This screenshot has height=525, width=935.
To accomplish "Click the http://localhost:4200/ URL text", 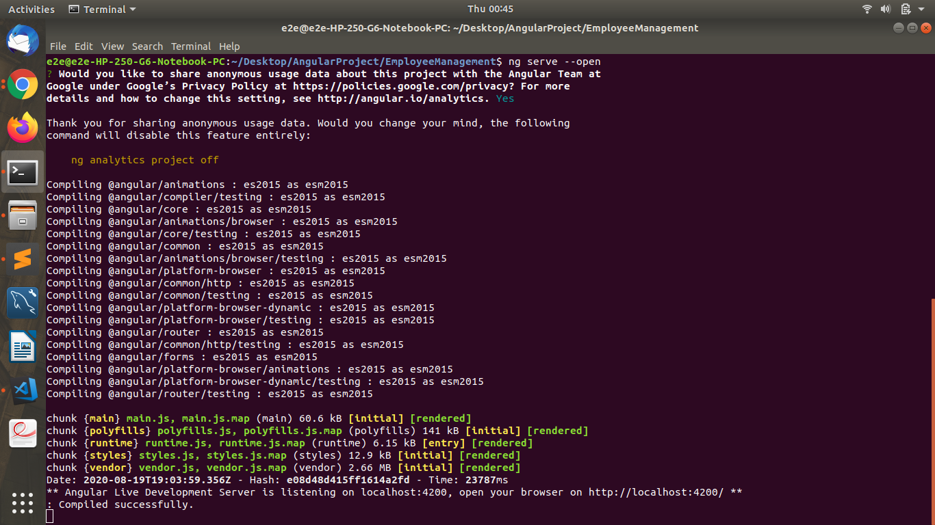I will pos(656,492).
